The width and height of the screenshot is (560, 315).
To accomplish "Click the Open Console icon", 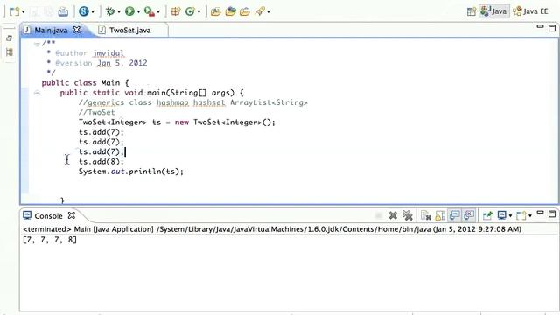I will tap(521, 215).
